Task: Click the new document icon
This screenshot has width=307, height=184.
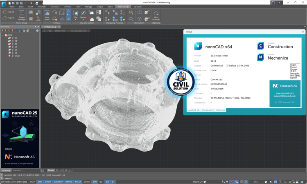Action: (x=9, y=3)
